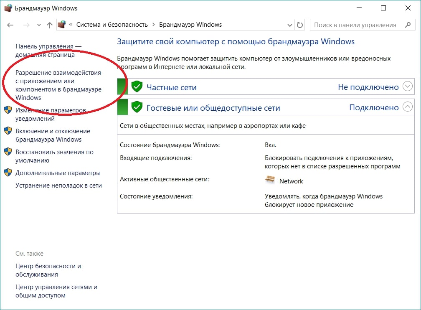Click the green shield next to Частные сети
The height and width of the screenshot is (310, 421).
click(137, 86)
